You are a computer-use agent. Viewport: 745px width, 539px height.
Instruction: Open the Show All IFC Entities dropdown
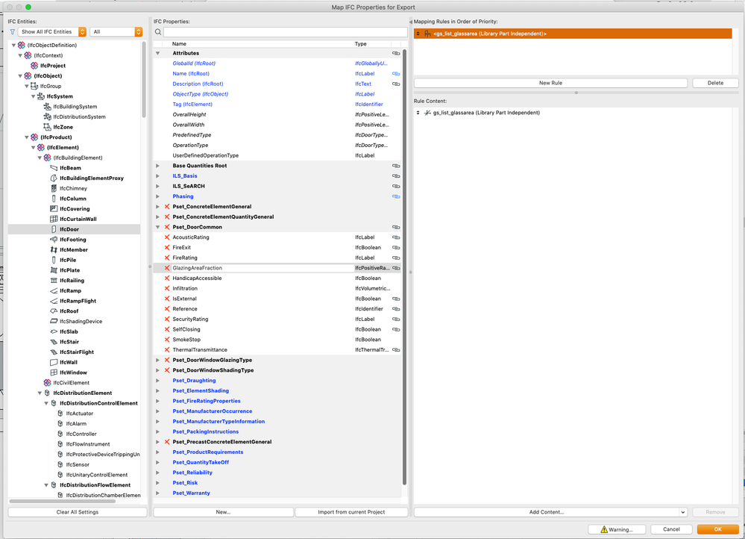53,32
